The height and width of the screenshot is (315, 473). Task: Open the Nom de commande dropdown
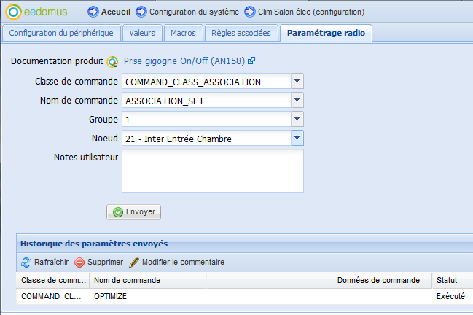click(x=296, y=100)
